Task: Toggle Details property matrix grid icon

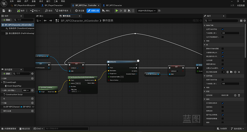Action: pyautogui.click(x=241, y=21)
